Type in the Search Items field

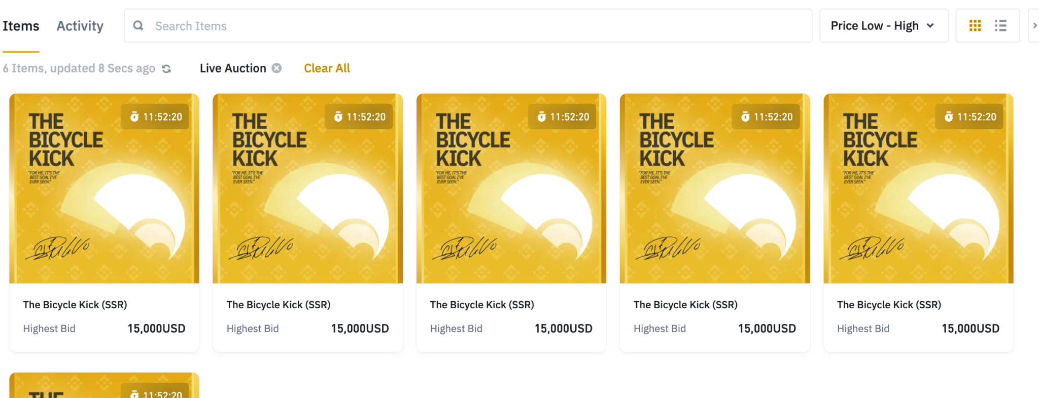click(467, 26)
